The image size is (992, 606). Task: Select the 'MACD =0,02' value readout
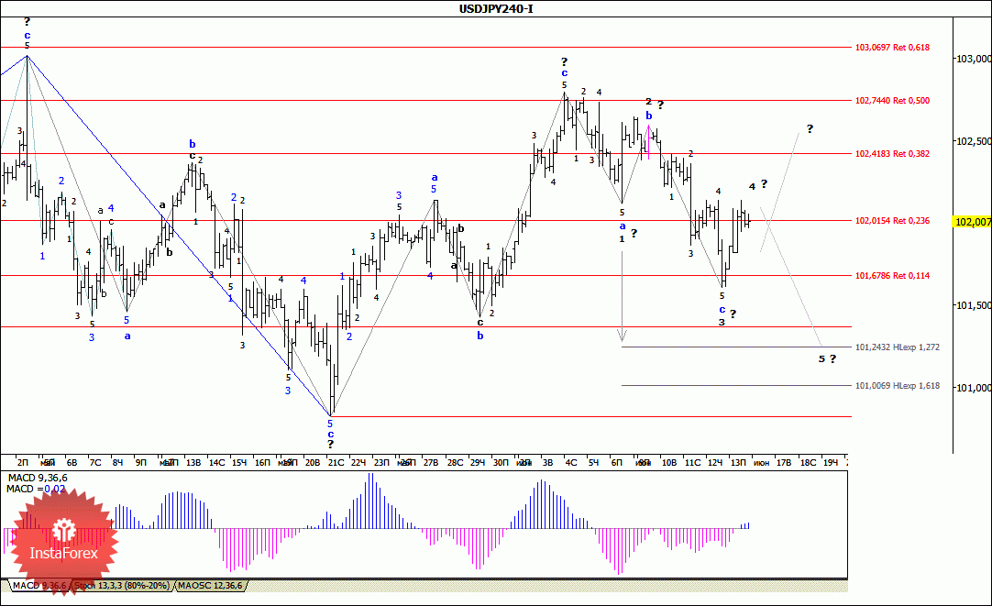[x=36, y=489]
